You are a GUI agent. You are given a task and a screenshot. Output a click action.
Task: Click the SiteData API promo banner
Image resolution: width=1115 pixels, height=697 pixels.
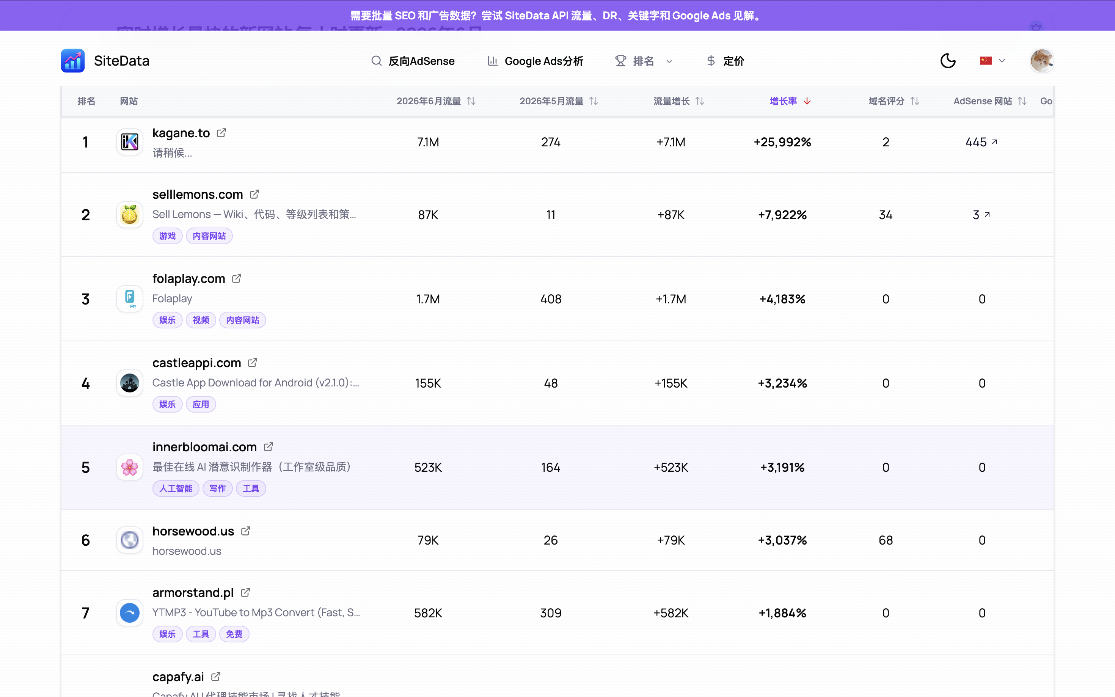pyautogui.click(x=557, y=16)
